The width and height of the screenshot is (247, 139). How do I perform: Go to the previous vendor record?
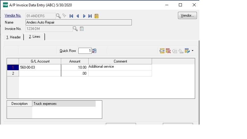(78, 16)
